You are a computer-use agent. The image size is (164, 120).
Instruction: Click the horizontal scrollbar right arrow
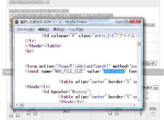pyautogui.click(x=135, y=105)
